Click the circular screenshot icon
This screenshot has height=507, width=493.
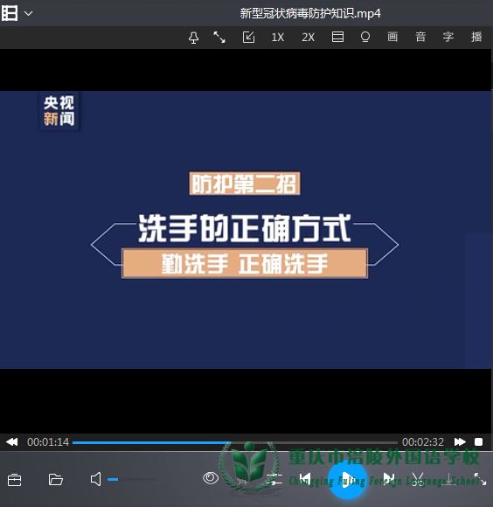click(x=365, y=38)
